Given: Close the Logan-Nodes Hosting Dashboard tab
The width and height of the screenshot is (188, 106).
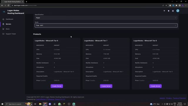Looking at the screenshot, I should click(23, 2).
